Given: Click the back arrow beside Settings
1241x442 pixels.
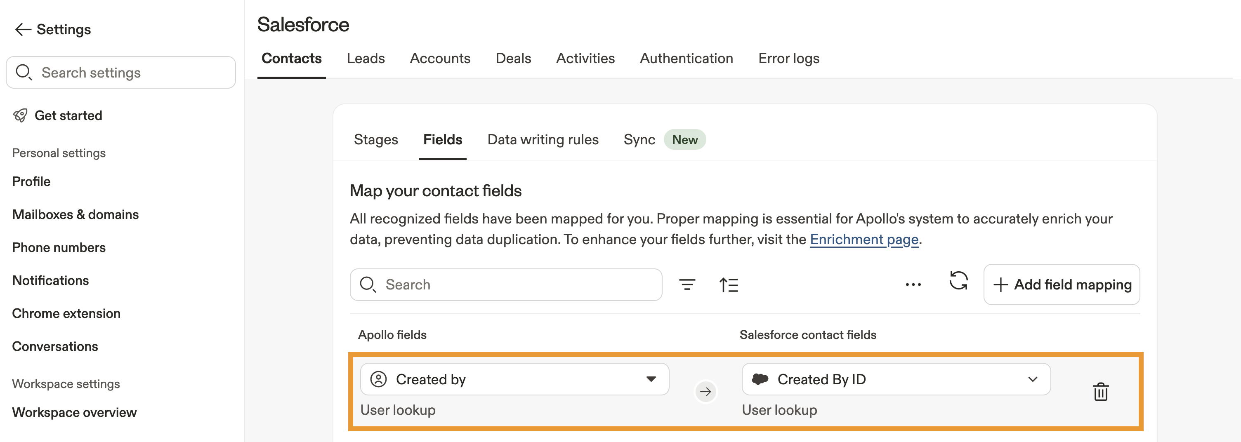Looking at the screenshot, I should 23,29.
